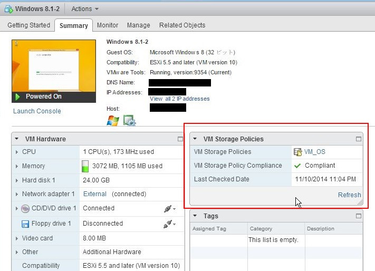Open CD/DVD drive 1 connection plug menu
The width and height of the screenshot is (375, 271).
[170, 209]
